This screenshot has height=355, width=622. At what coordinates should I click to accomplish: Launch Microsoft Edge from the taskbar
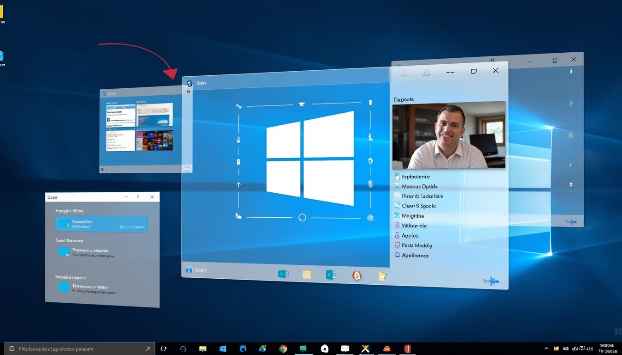point(243,349)
